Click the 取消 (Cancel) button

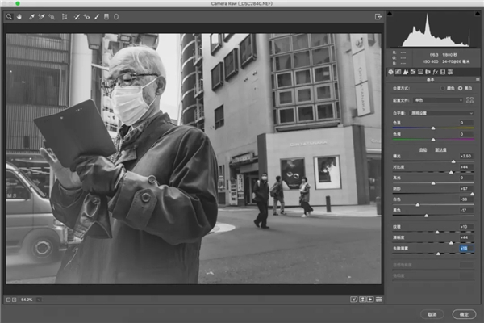pos(433,314)
